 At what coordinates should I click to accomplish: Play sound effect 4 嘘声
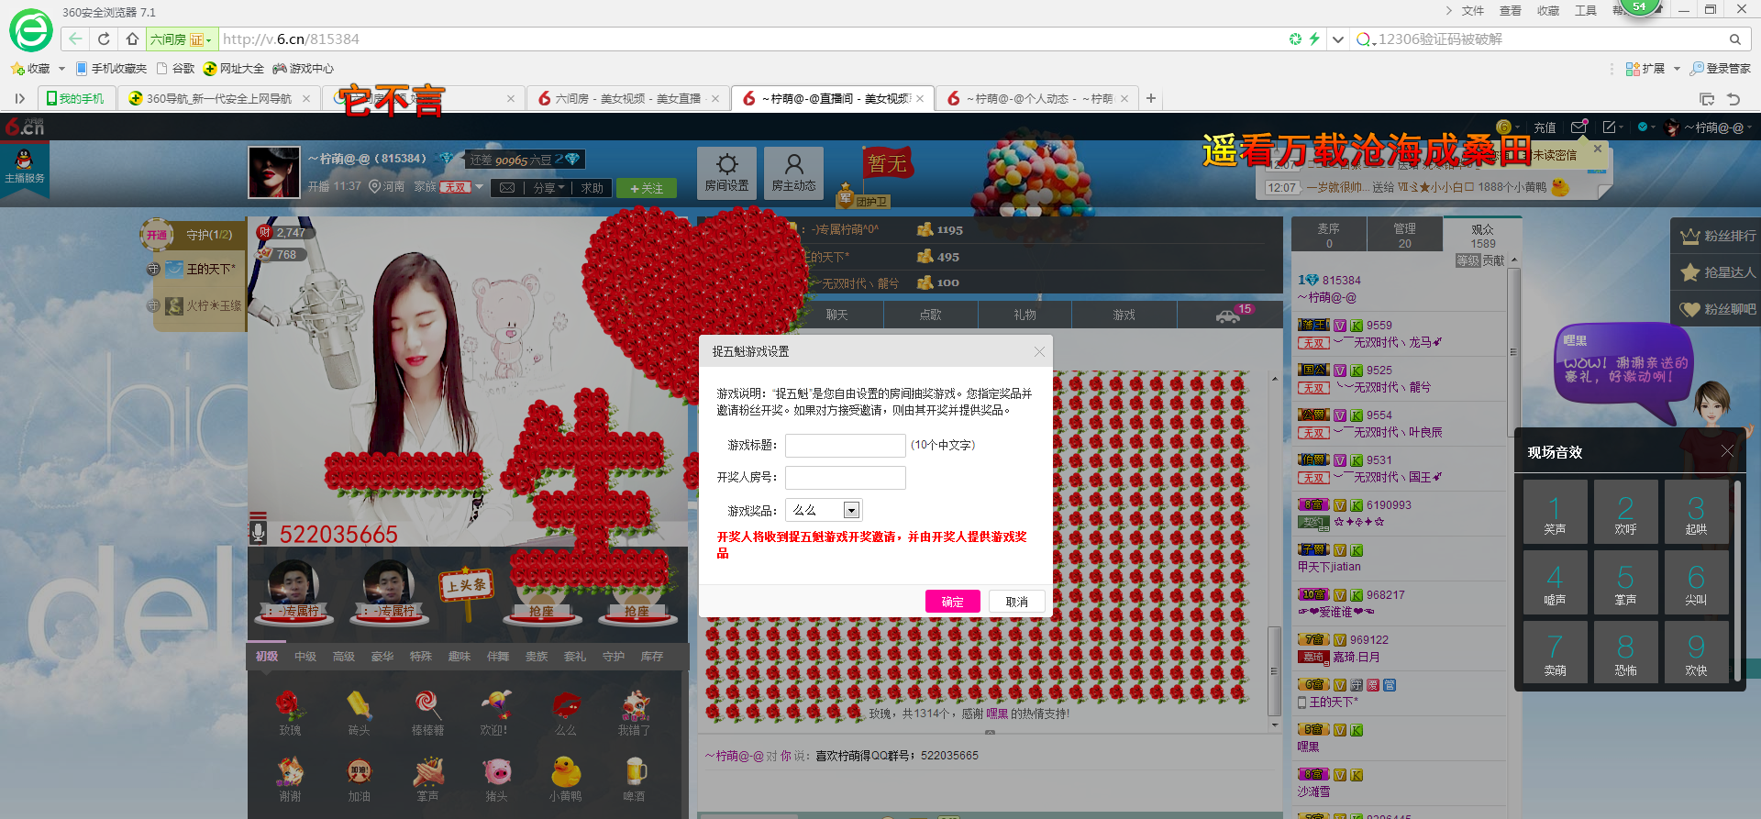click(1555, 582)
